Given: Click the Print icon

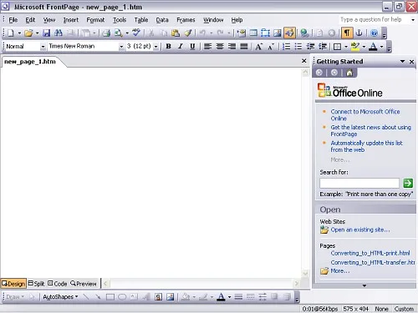Looking at the screenshot, I should click(x=106, y=33).
